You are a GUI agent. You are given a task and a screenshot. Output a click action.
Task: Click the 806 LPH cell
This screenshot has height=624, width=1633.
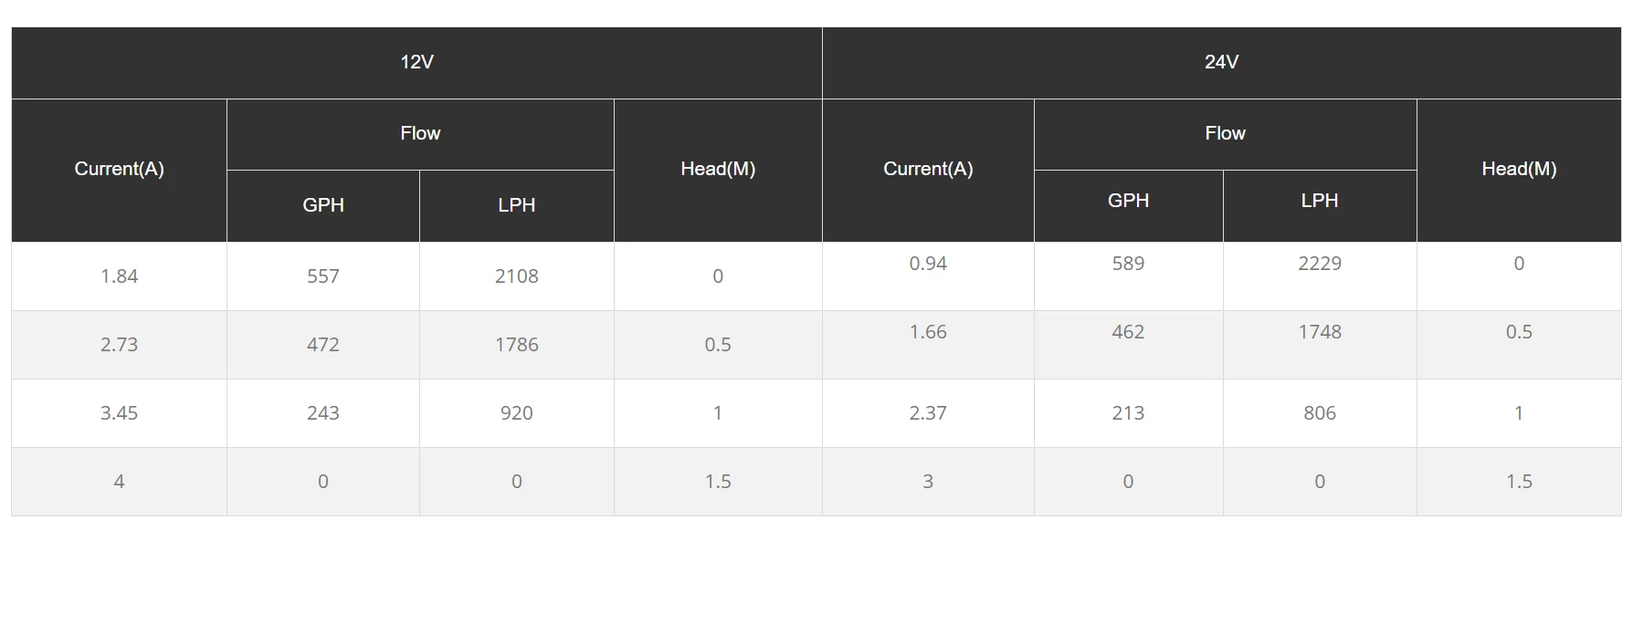click(1319, 413)
